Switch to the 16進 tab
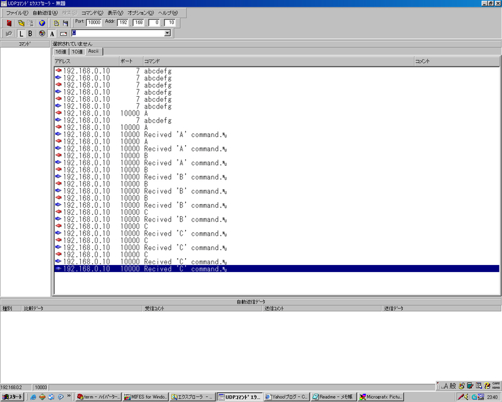Image resolution: width=502 pixels, height=402 pixels. point(61,52)
